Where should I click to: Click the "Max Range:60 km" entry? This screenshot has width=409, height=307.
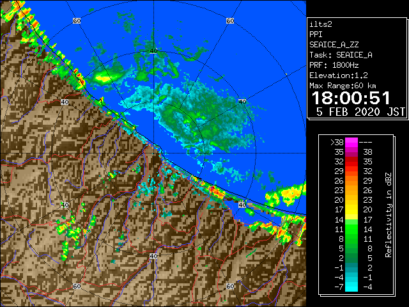point(343,86)
